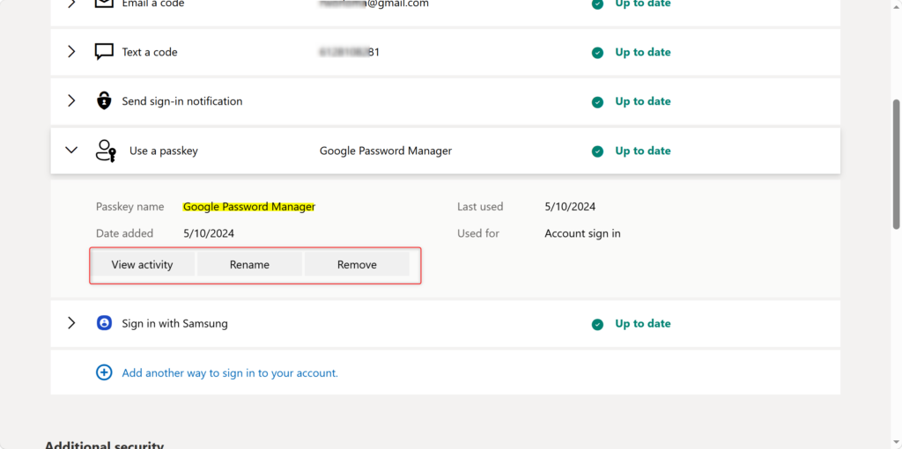This screenshot has height=449, width=902.
Task: Rename the Google Password Manager passkey
Action: 249,264
